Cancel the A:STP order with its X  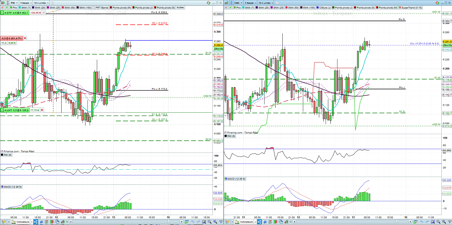[44, 13]
